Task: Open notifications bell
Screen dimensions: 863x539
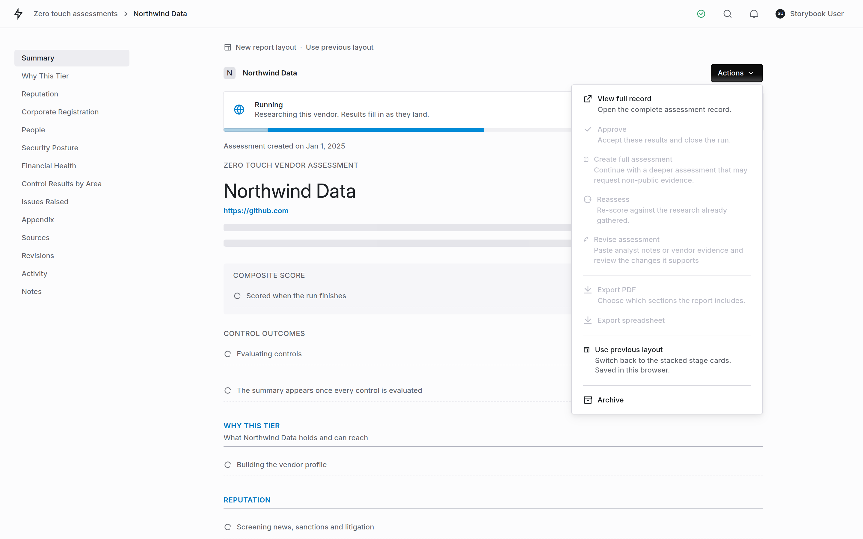Action: pos(754,13)
